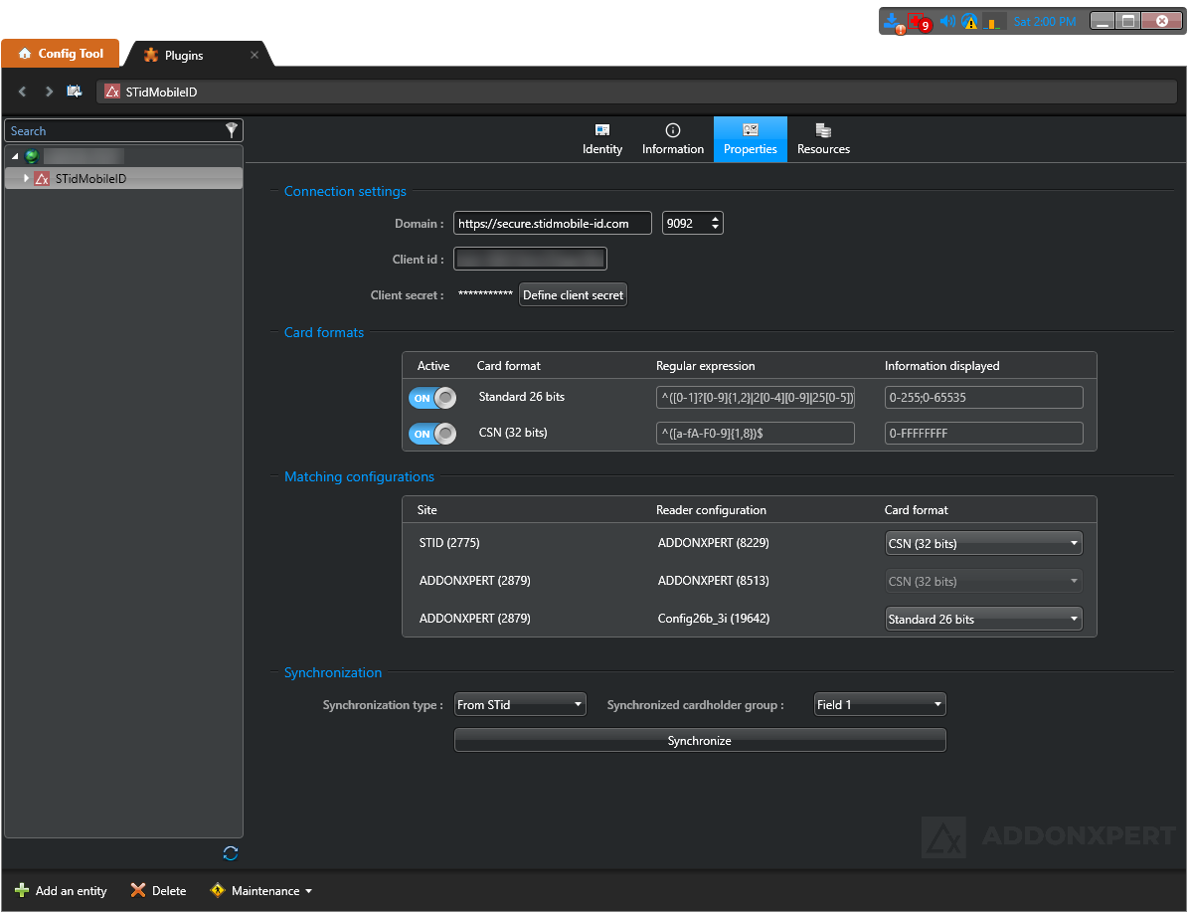1188x913 pixels.
Task: Click the volume speaker icon in system tray
Action: click(946, 21)
